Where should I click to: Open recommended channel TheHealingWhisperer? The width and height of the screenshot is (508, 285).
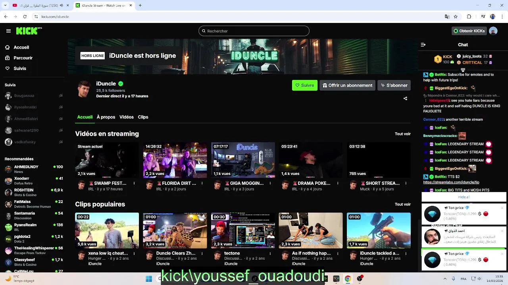pos(33,250)
